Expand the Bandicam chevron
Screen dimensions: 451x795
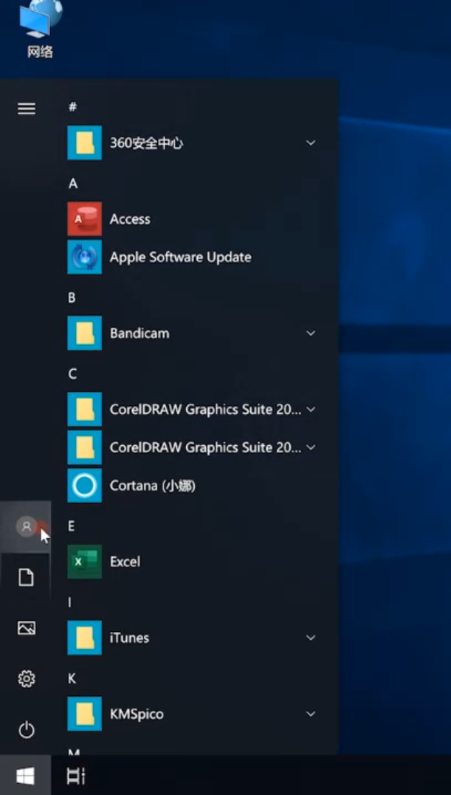coord(311,333)
